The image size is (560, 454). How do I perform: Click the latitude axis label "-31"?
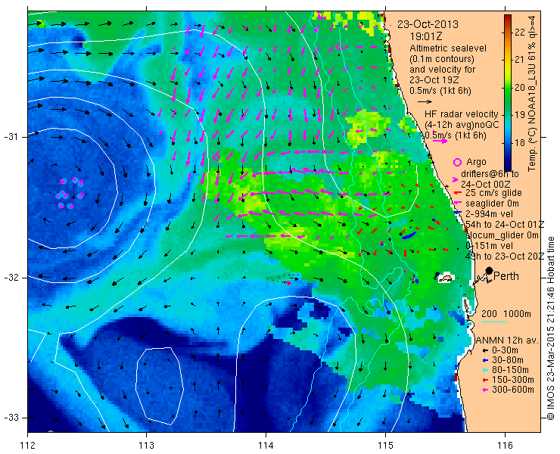click(11, 137)
